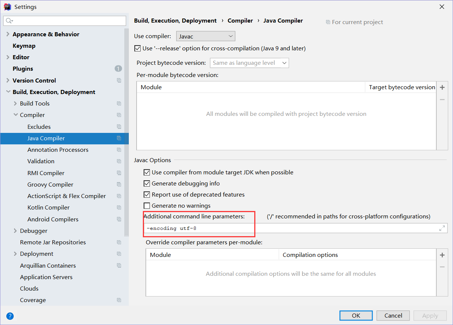Screen dimensions: 453x325
Task: Close the Settings dialog
Action: [442, 7]
